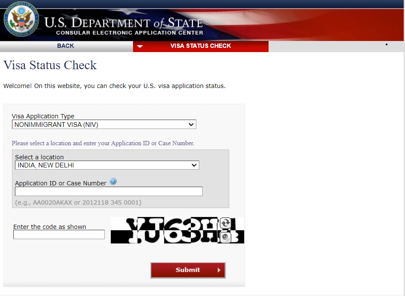Focus the Application ID or Case Number field
This screenshot has width=405, height=296.
[x=109, y=191]
